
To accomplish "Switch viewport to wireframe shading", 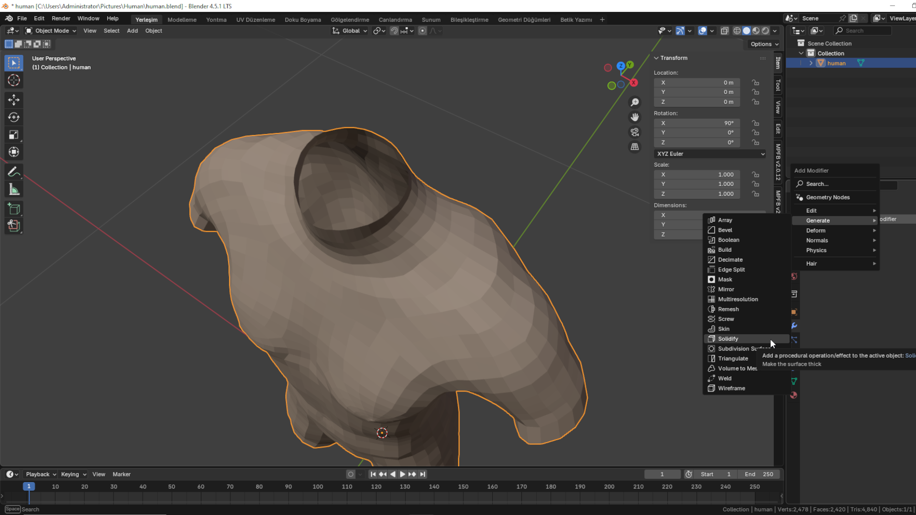I will (x=737, y=31).
